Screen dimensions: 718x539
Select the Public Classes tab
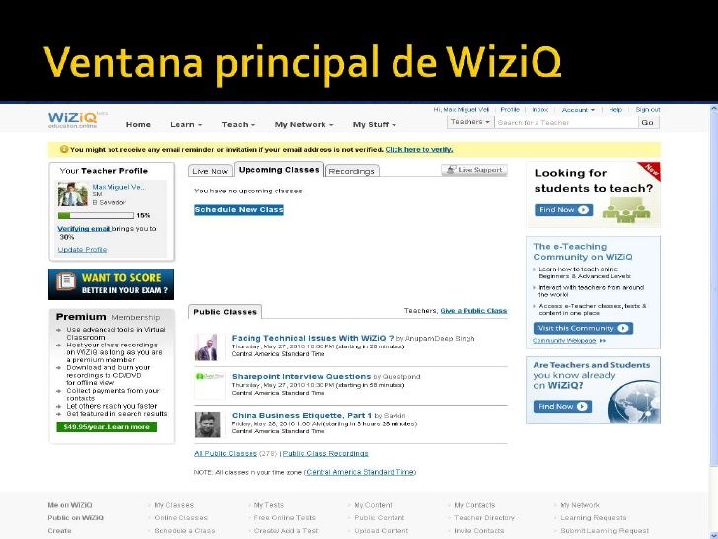pyautogui.click(x=225, y=312)
